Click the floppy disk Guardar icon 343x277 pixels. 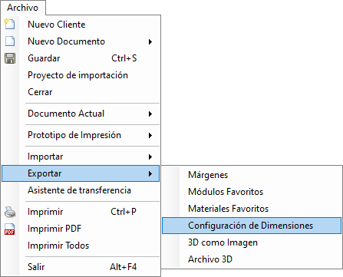coord(10,58)
